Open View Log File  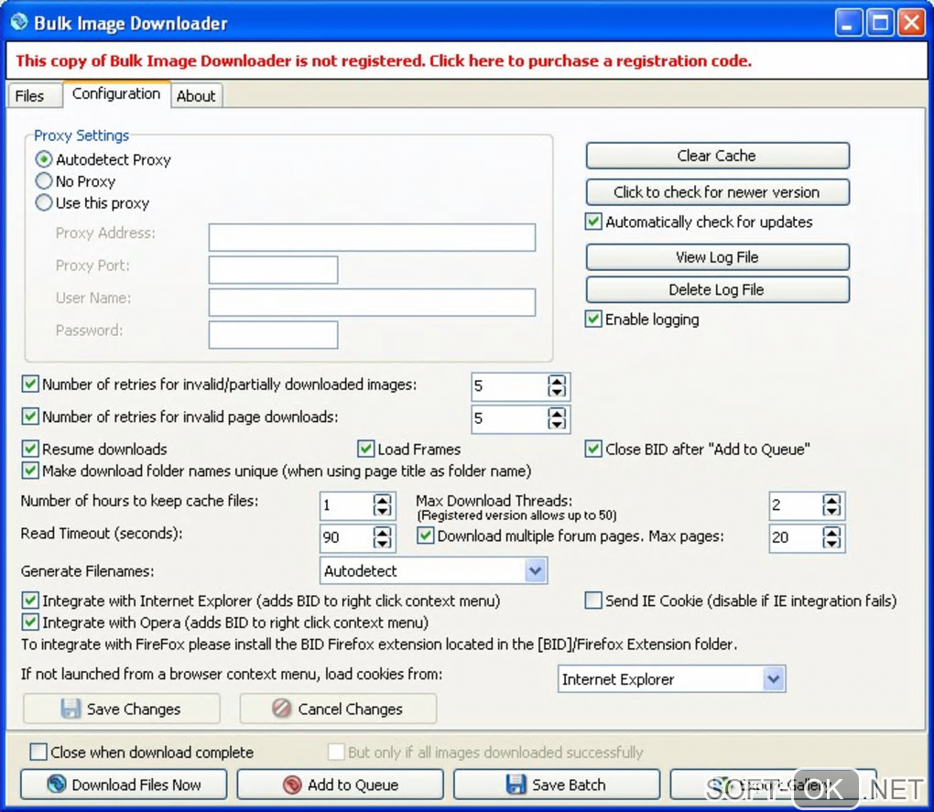tap(717, 257)
